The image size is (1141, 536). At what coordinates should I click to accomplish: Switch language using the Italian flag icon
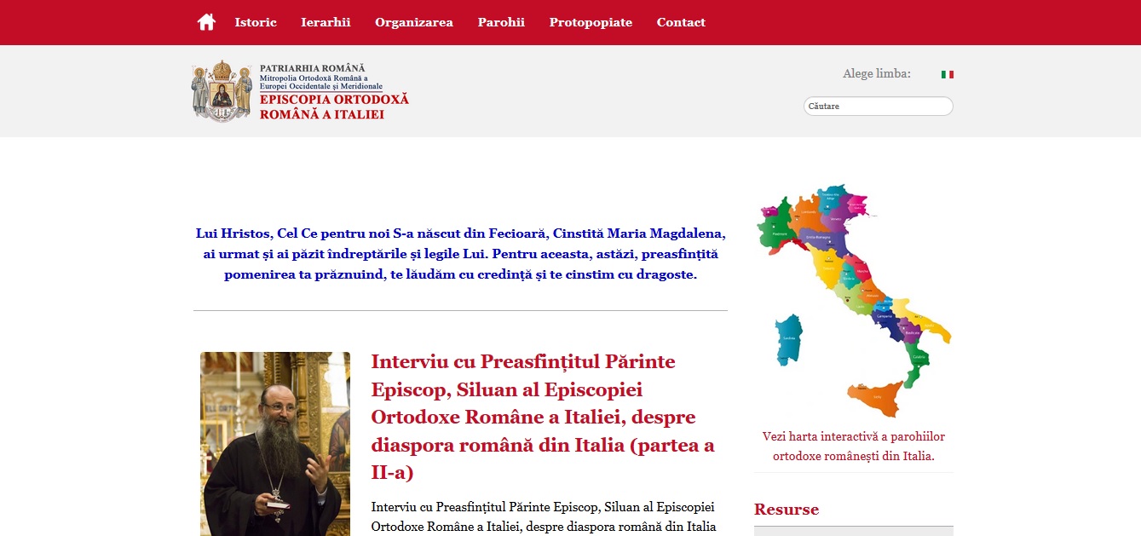click(946, 74)
